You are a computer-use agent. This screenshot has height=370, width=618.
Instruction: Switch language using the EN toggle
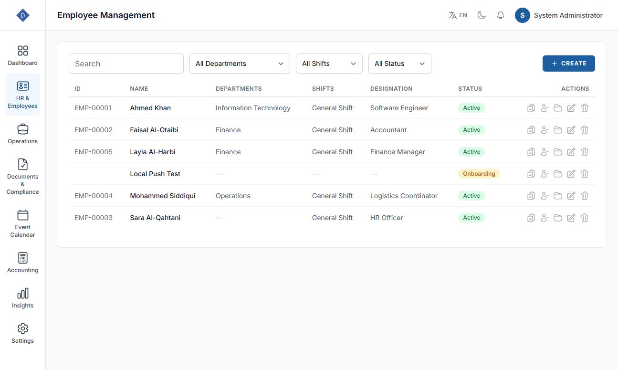[458, 15]
